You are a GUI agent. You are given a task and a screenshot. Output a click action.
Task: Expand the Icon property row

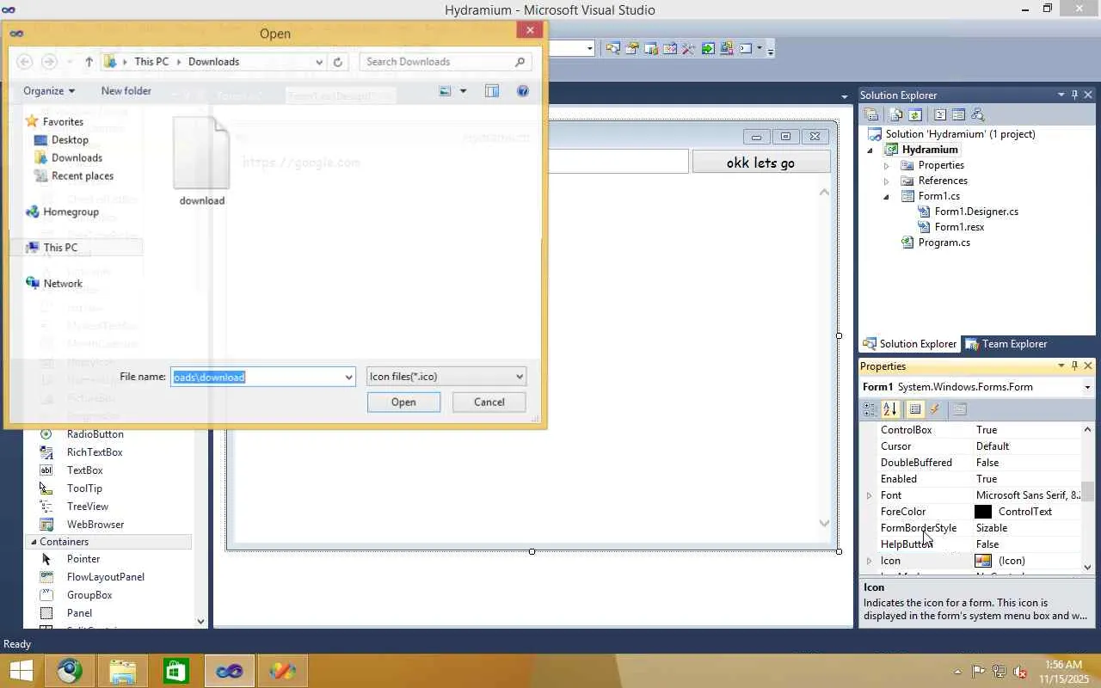869,562
